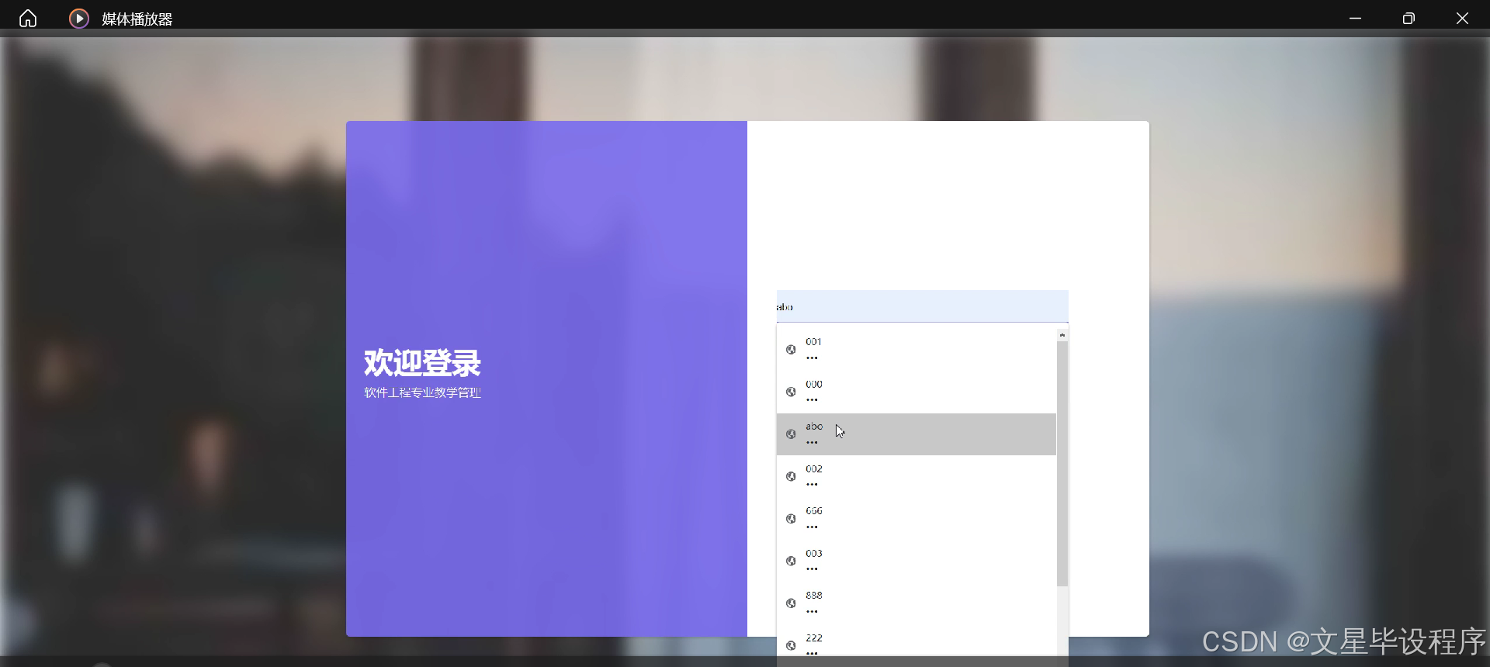Click the 媒体播放器 title text

click(x=137, y=19)
